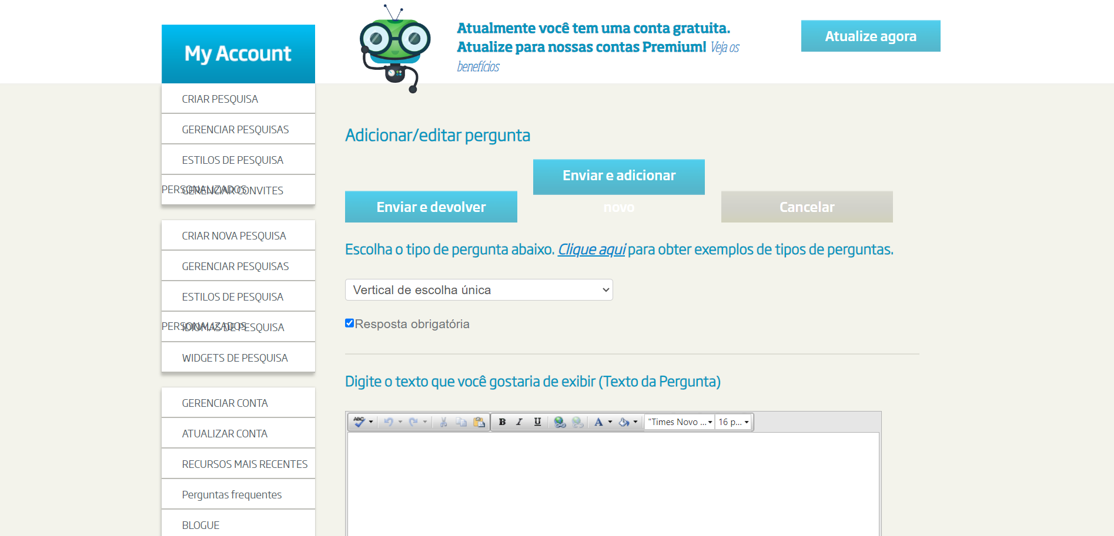Open first ESTILOS DE PESQUISA menu item
The width and height of the screenshot is (1114, 536).
(x=238, y=160)
